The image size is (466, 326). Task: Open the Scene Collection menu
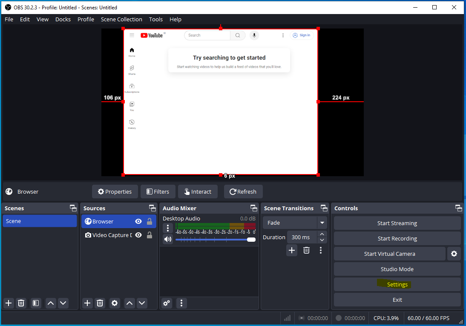click(121, 19)
